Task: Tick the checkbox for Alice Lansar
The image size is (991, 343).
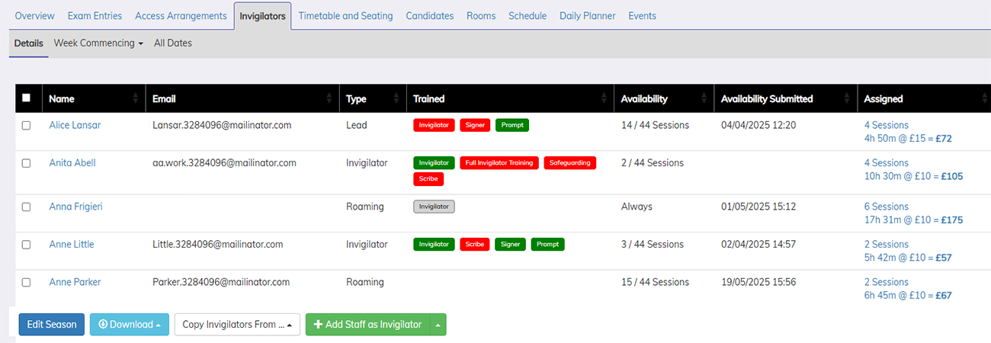Action: (27, 126)
